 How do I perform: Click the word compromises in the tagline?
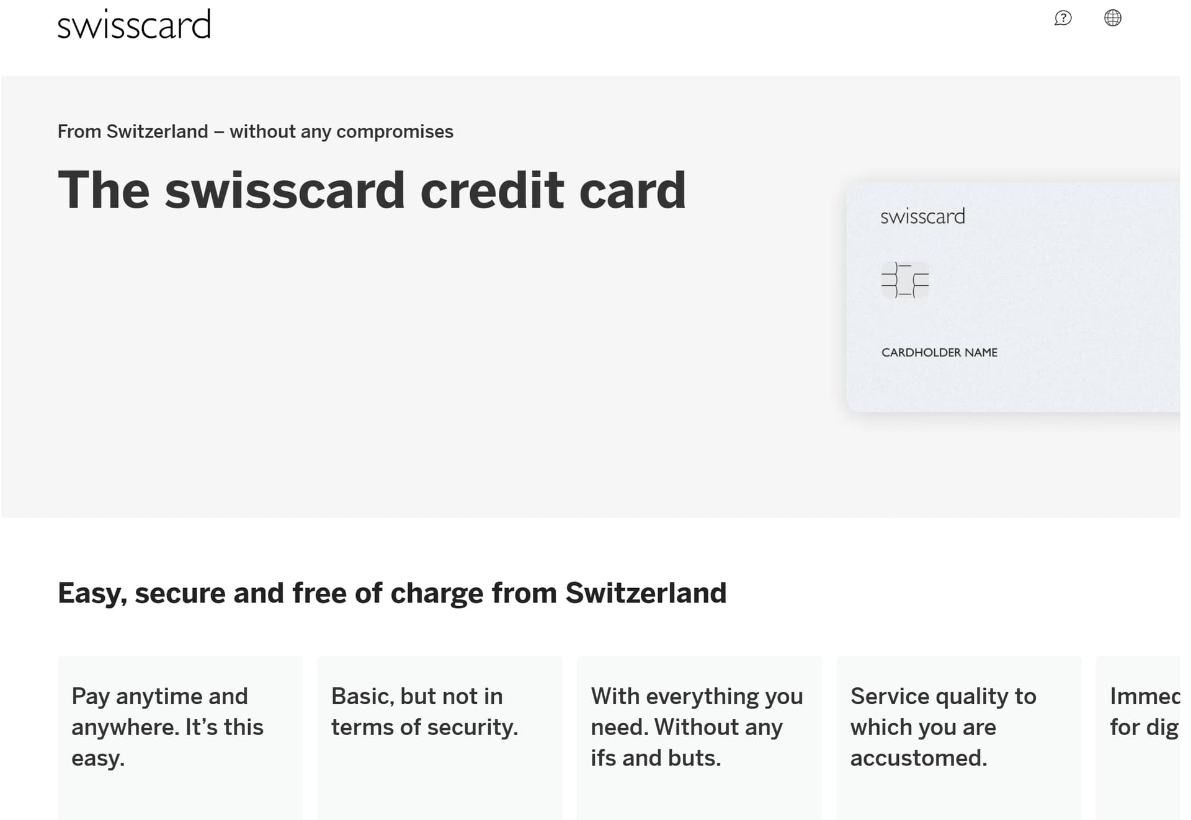[x=395, y=131]
